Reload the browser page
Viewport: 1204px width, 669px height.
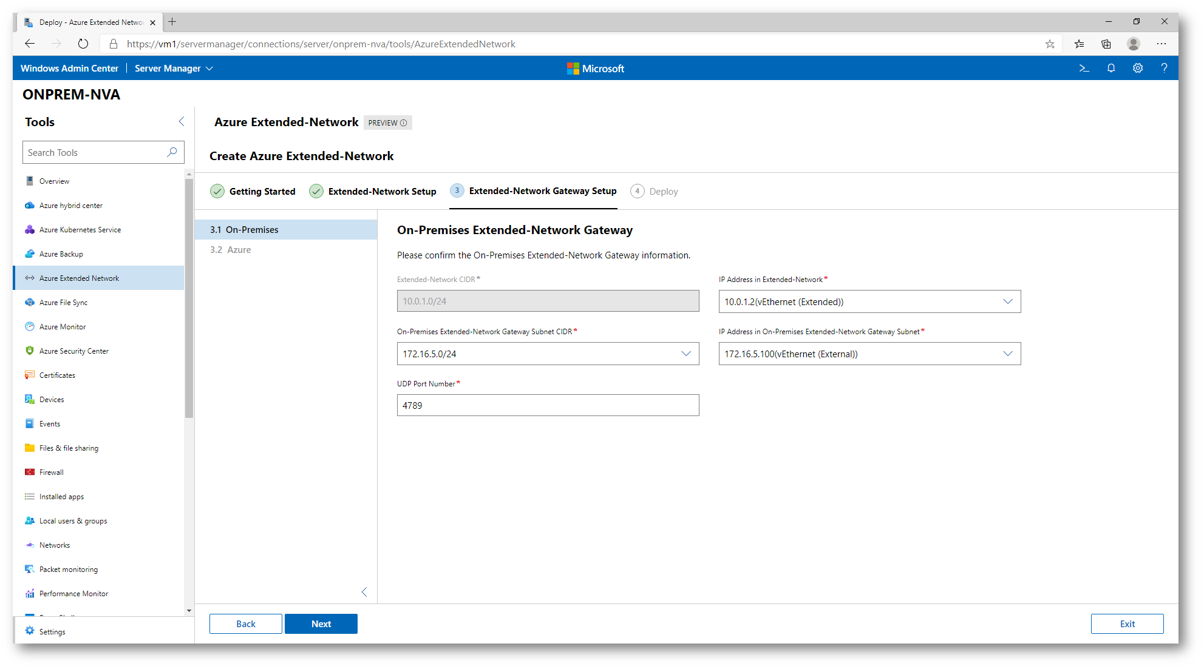tap(83, 44)
